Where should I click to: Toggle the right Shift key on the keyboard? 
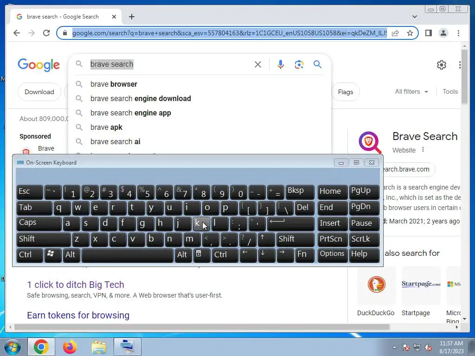[295, 240]
